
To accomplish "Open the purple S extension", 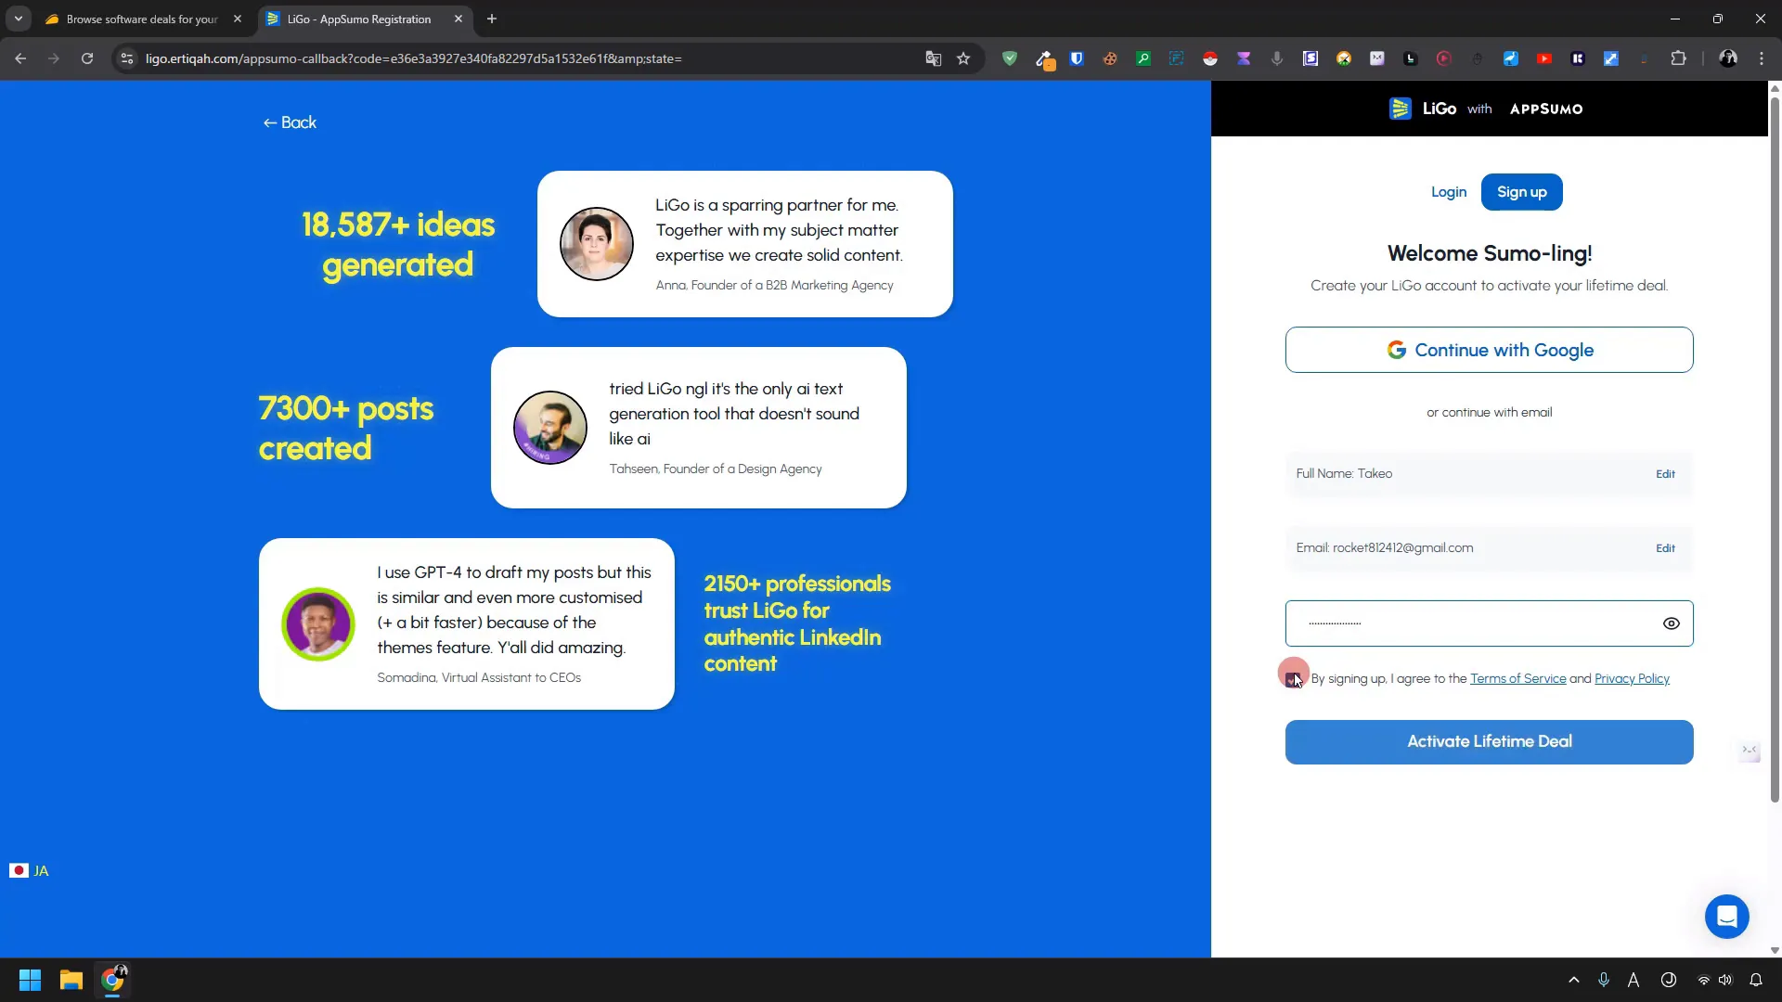I will (1311, 58).
